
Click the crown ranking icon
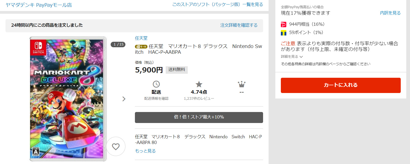pyautogui.click(x=242, y=84)
